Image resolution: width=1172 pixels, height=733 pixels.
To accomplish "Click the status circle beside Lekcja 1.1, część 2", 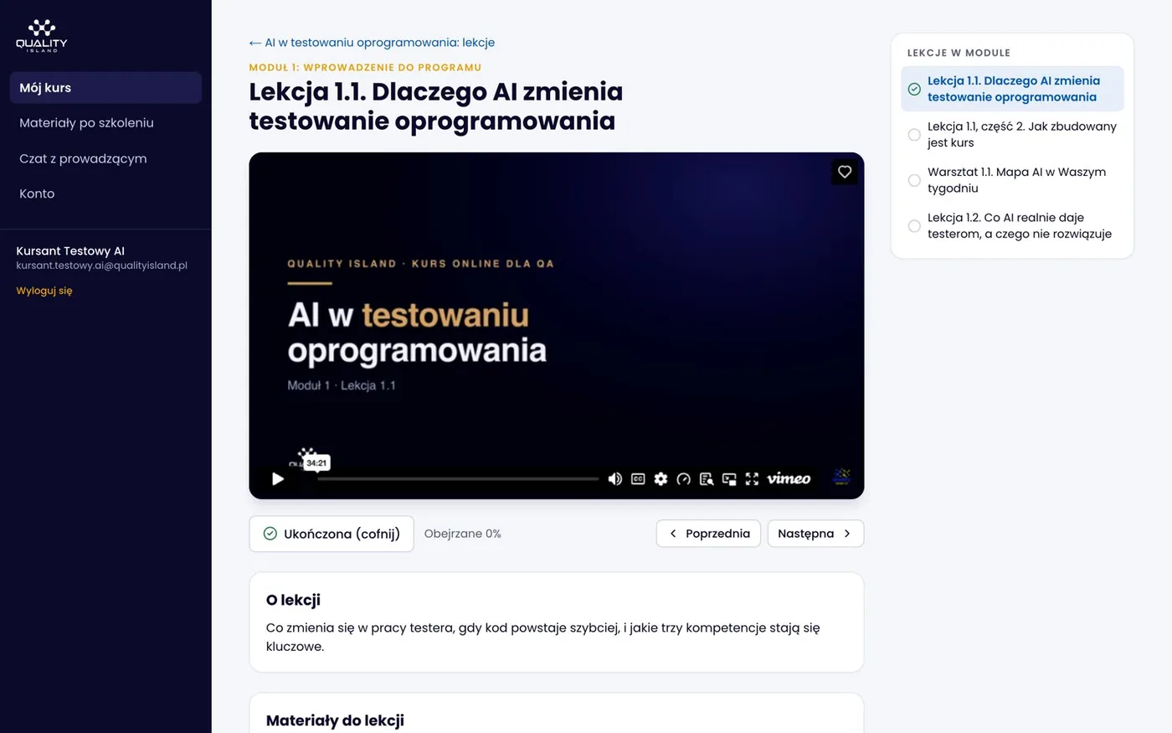I will [914, 134].
